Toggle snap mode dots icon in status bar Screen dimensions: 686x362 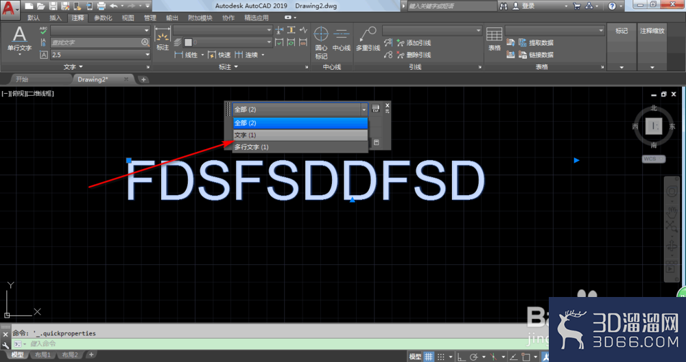point(441,357)
